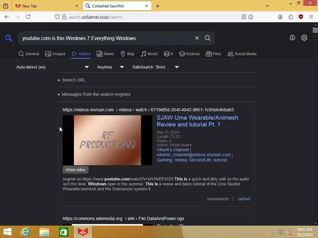Open the about info icon

tap(292, 38)
